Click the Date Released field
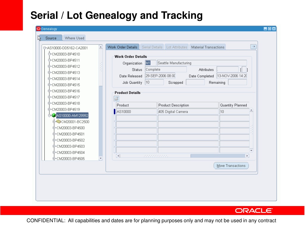This screenshot has width=305, height=229. (x=160, y=76)
